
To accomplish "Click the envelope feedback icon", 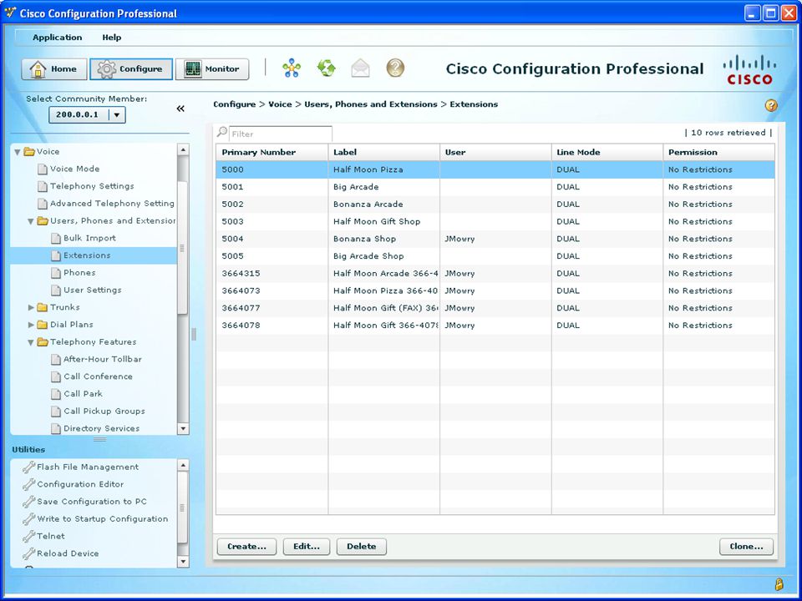I will point(361,68).
